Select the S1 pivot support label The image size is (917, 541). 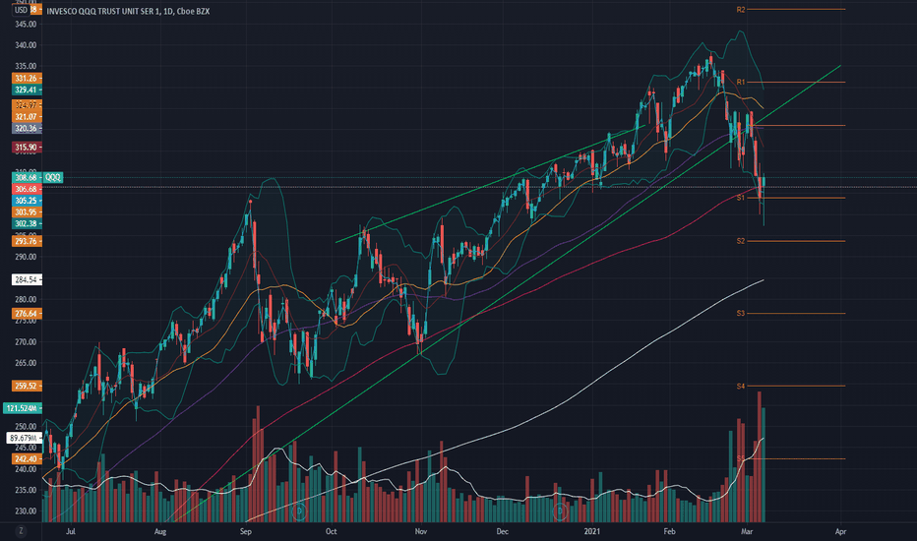(x=740, y=199)
